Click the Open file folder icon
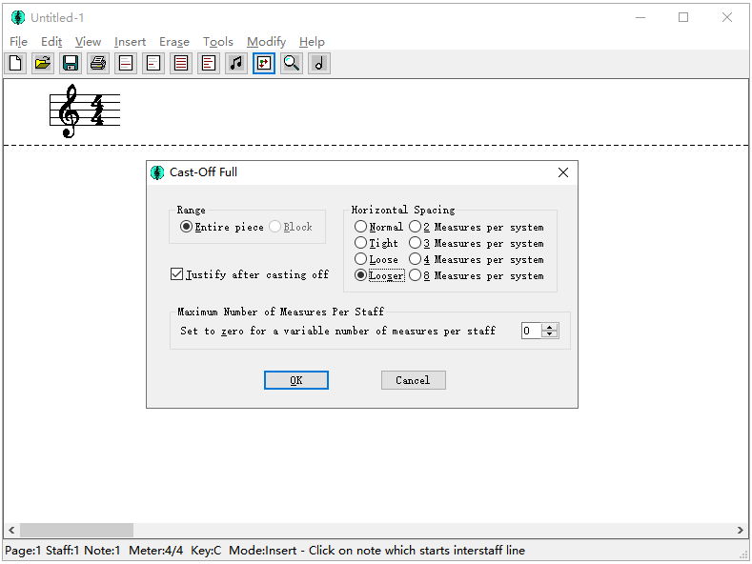Viewport: 752px width, 564px height. pos(43,63)
